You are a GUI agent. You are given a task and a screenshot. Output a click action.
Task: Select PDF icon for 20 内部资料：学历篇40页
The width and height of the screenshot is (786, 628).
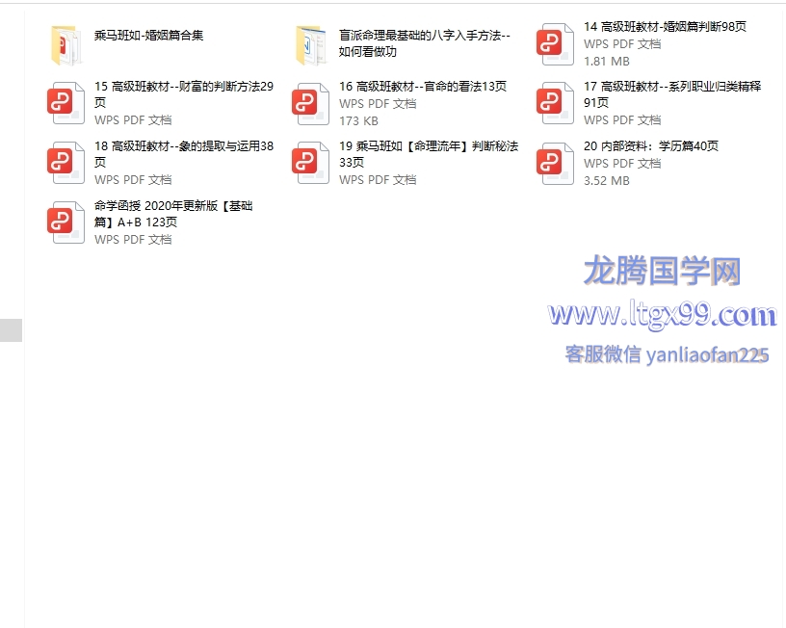click(555, 164)
